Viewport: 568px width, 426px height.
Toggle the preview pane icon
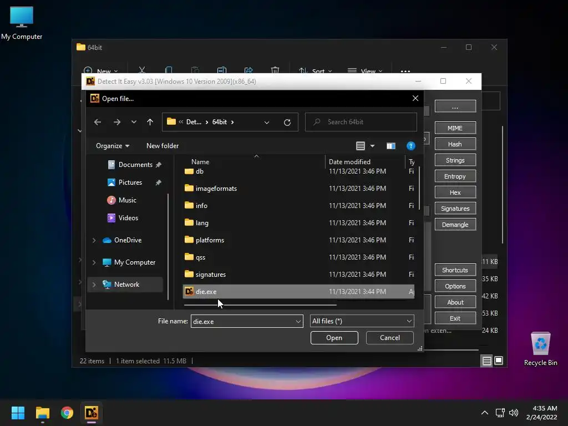click(390, 146)
